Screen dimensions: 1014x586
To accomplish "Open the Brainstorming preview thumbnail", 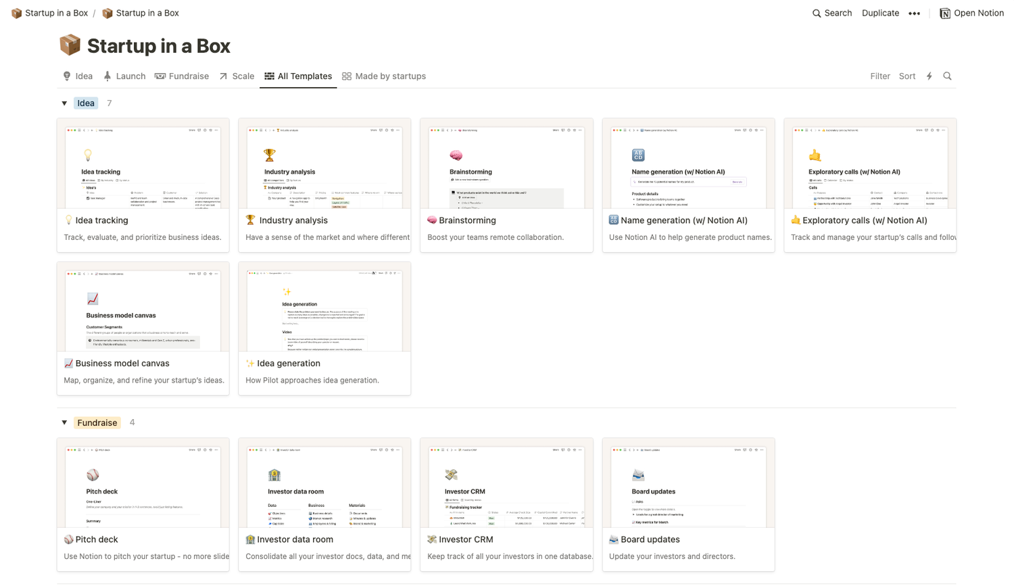I will (x=506, y=164).
